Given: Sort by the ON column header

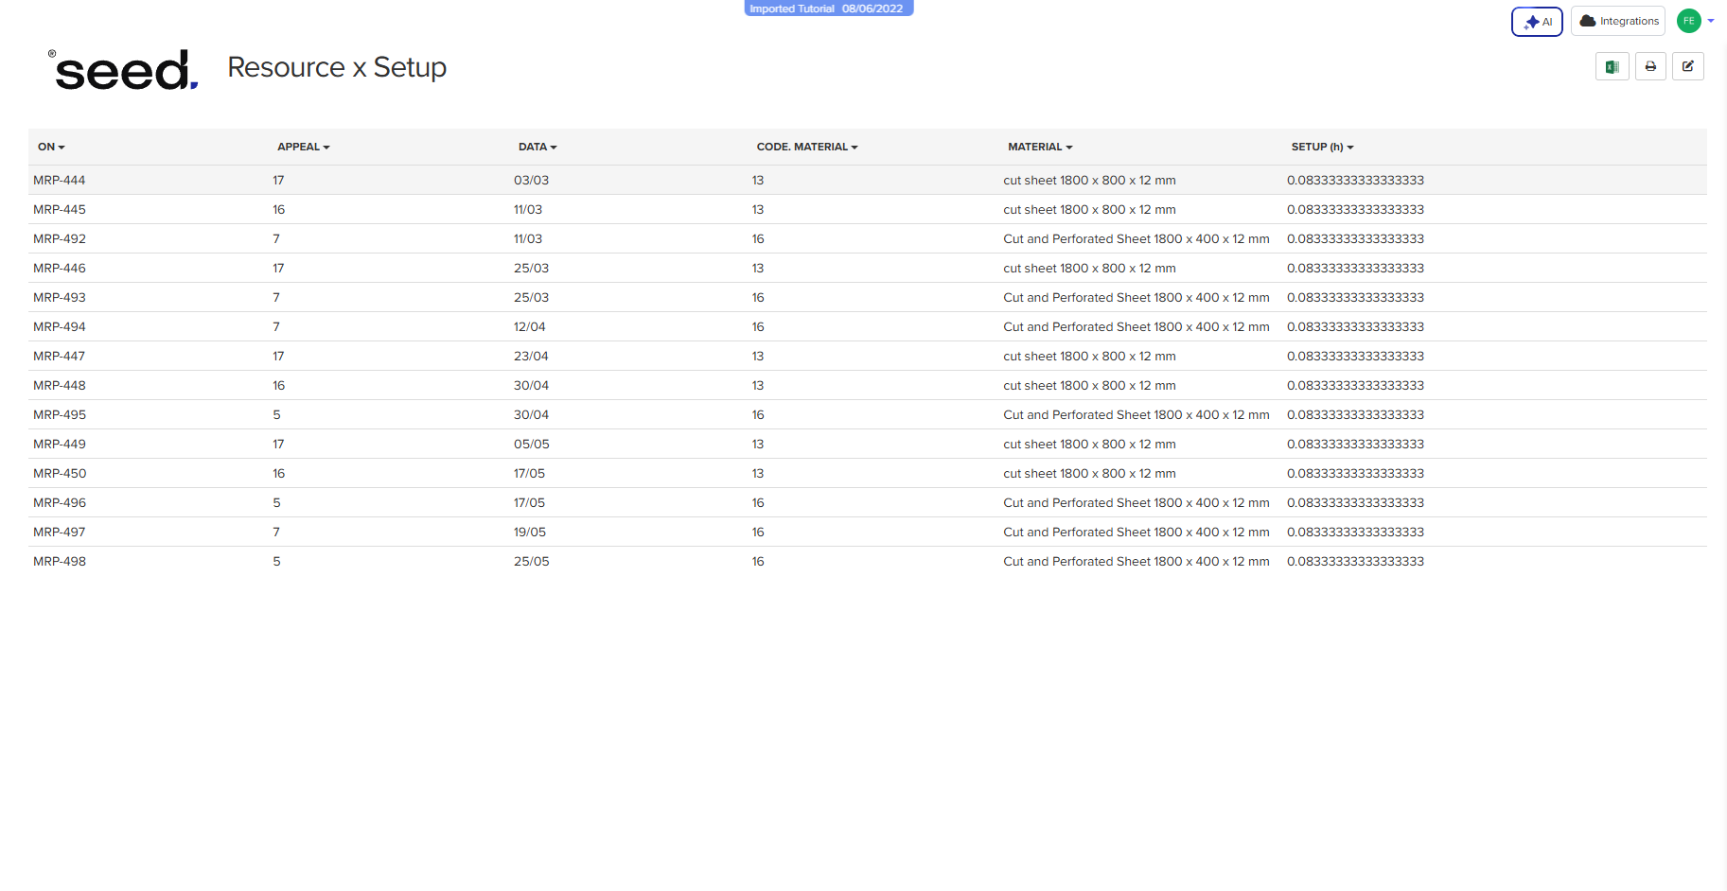Looking at the screenshot, I should coord(51,147).
